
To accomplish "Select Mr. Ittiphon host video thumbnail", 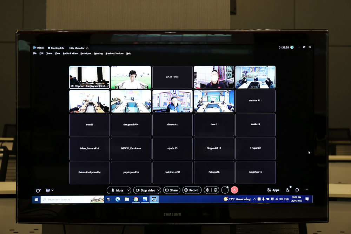I will 89,77.
